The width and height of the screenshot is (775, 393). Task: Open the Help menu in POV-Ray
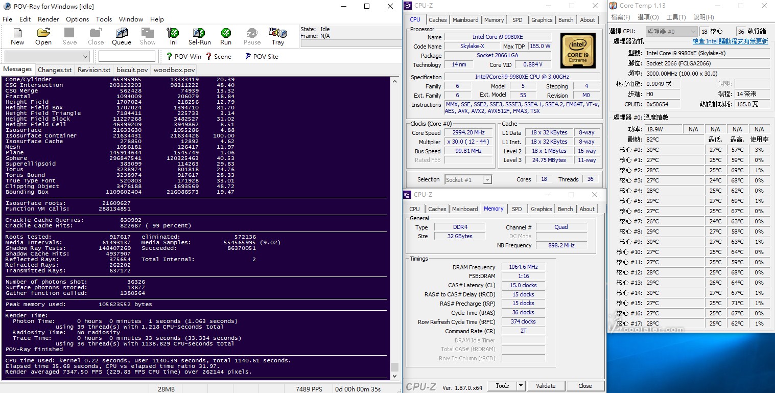point(157,19)
